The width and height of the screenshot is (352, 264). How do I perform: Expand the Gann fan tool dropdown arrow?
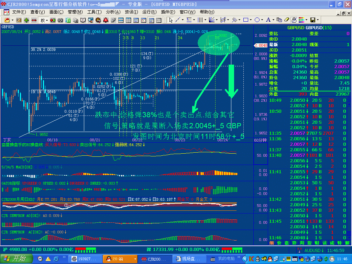point(217,20)
